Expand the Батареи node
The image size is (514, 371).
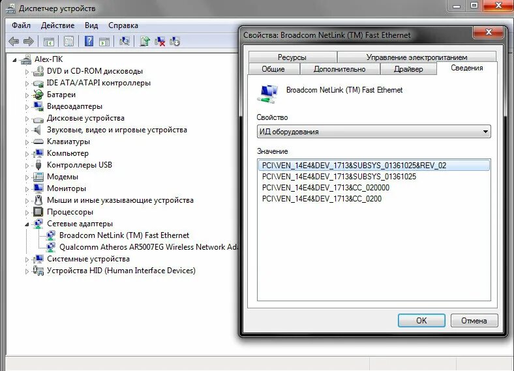[x=27, y=95]
